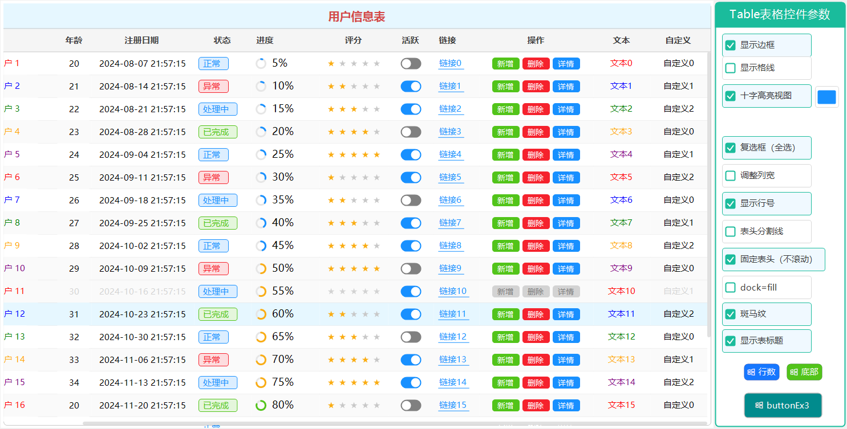The width and height of the screenshot is (847, 429).
Task: Click the progress ring showing 80%
Action: [x=261, y=405]
